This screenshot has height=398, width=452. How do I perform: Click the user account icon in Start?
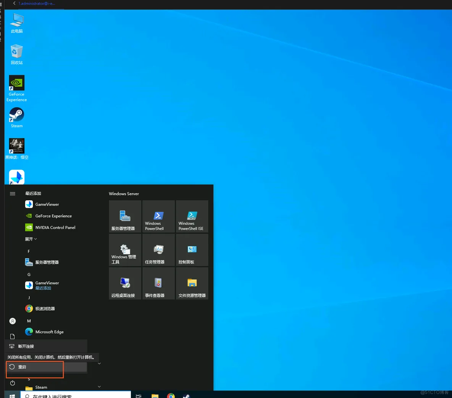[x=12, y=321]
